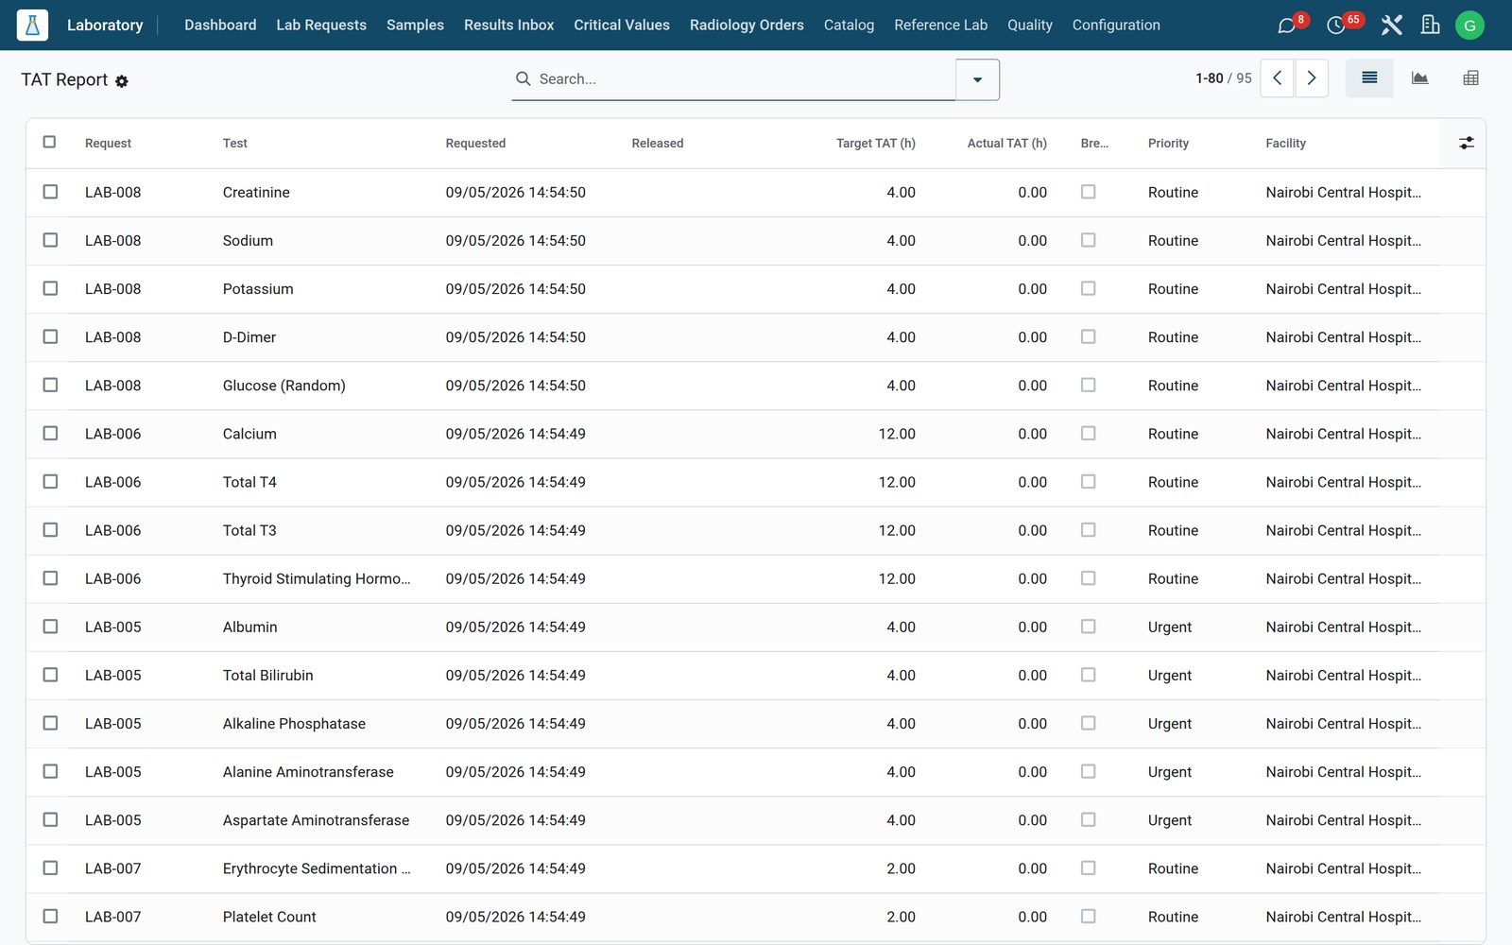Click into the Search field

(x=742, y=79)
